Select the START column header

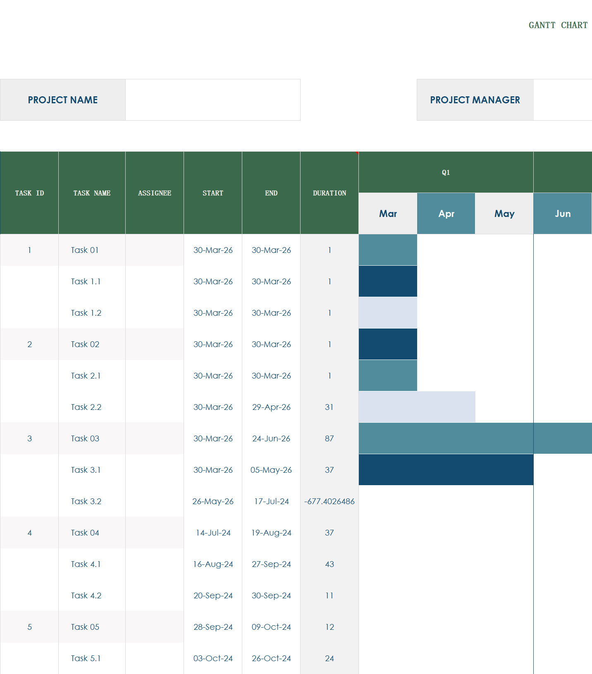point(213,193)
